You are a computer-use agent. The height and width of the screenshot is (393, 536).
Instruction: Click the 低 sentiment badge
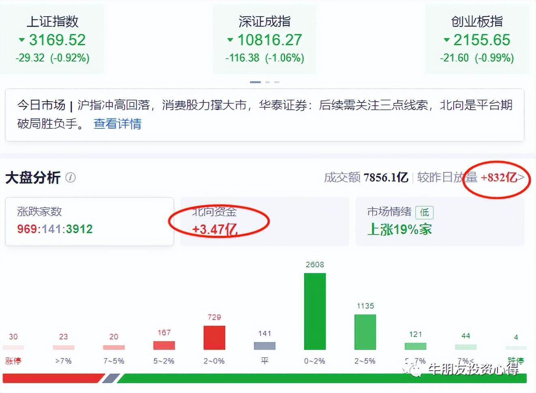coord(425,212)
